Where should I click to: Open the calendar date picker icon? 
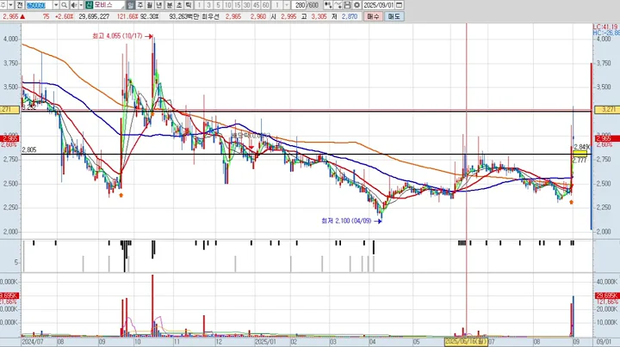coord(400,5)
